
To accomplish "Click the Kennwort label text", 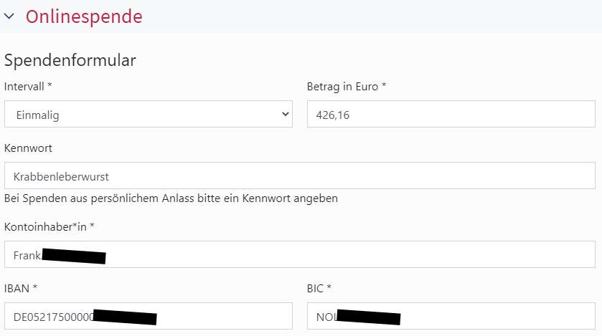I will [x=28, y=148].
